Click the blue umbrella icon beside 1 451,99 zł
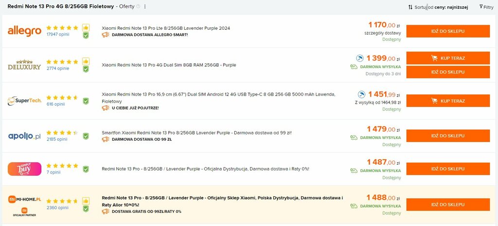The image size is (498, 226). coord(362,94)
